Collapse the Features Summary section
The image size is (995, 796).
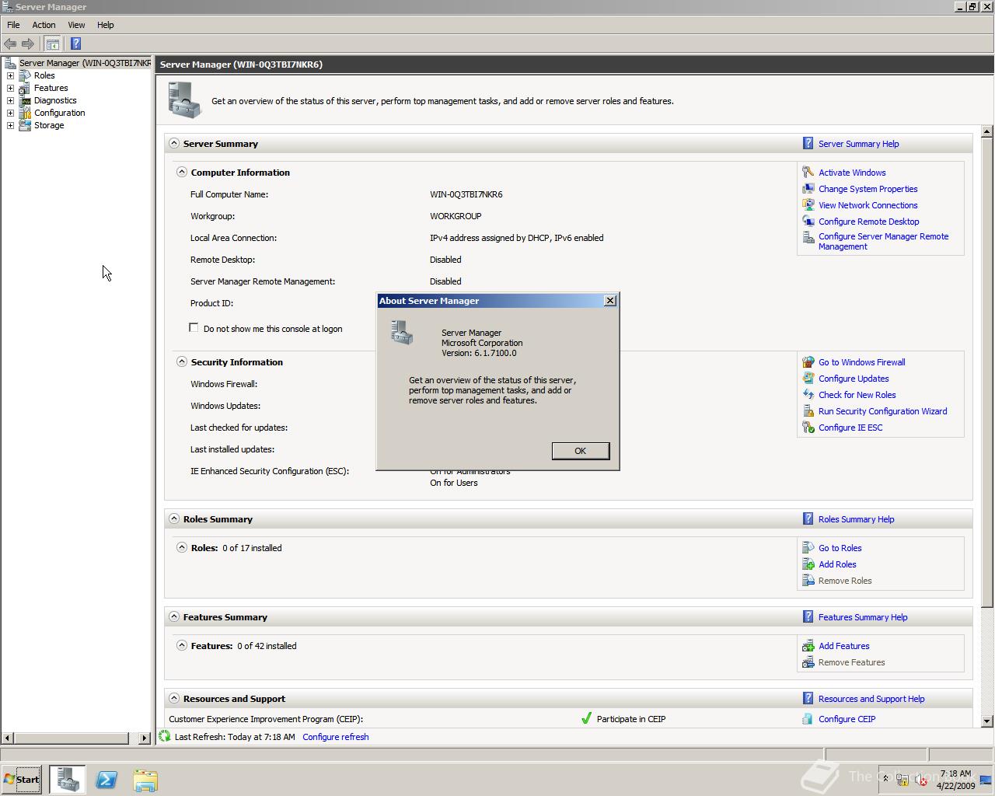click(174, 617)
